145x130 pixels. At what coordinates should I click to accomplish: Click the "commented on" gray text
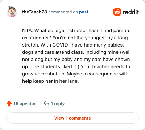[x=63, y=12]
